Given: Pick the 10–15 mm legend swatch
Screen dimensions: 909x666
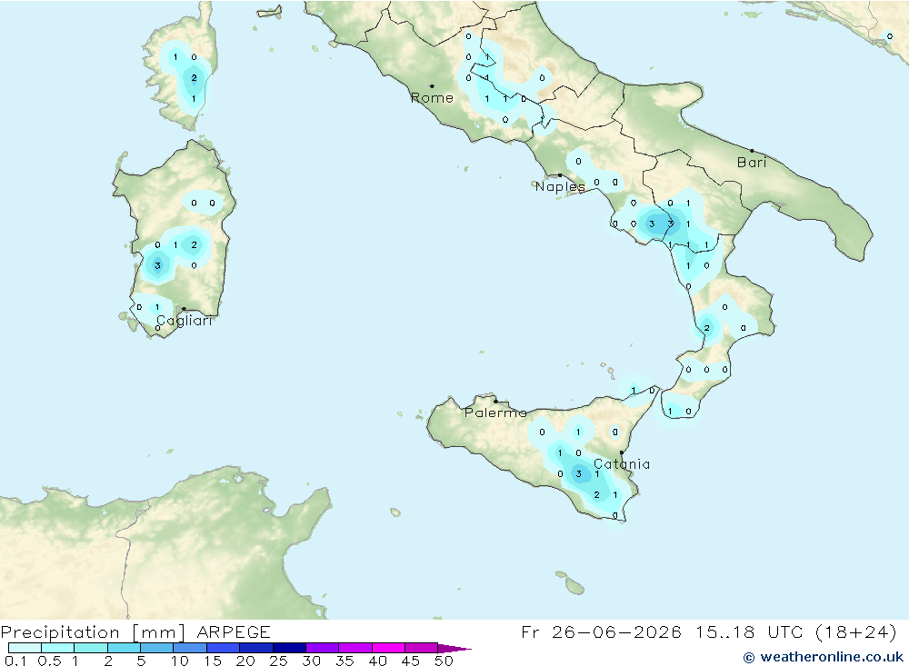Looking at the screenshot, I should click(x=190, y=648).
